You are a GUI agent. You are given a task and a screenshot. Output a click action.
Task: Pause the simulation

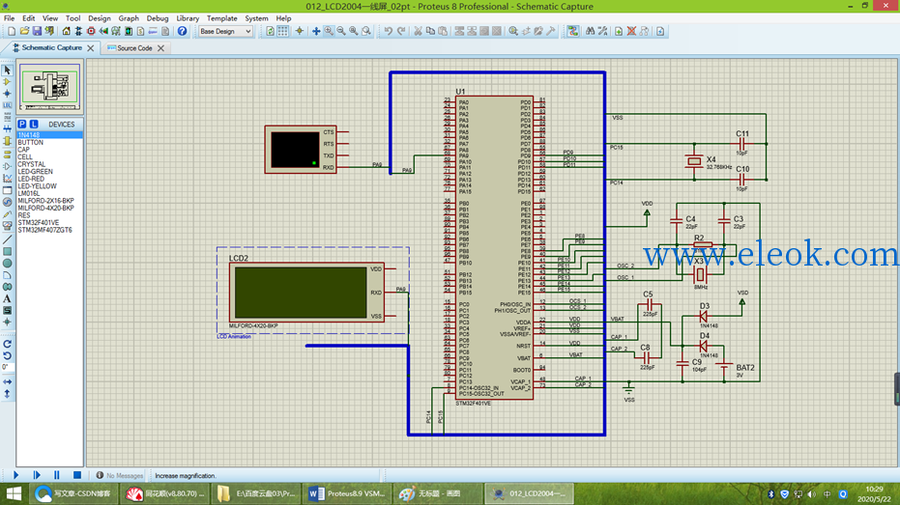click(56, 475)
